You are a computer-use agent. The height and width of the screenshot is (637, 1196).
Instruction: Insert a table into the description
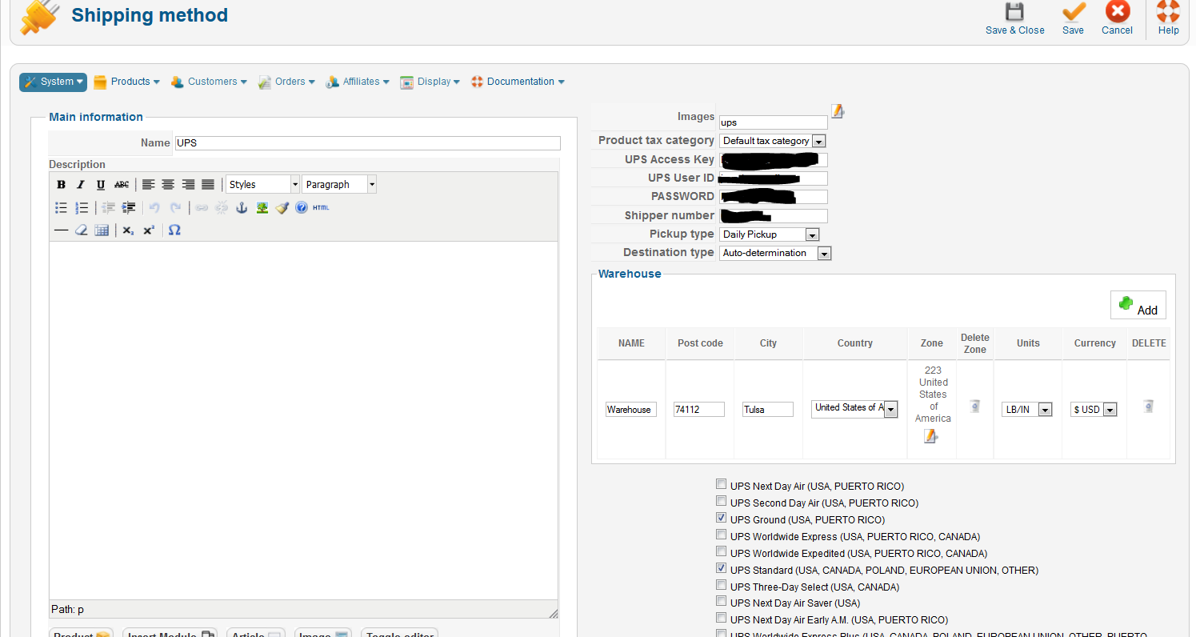tap(102, 230)
